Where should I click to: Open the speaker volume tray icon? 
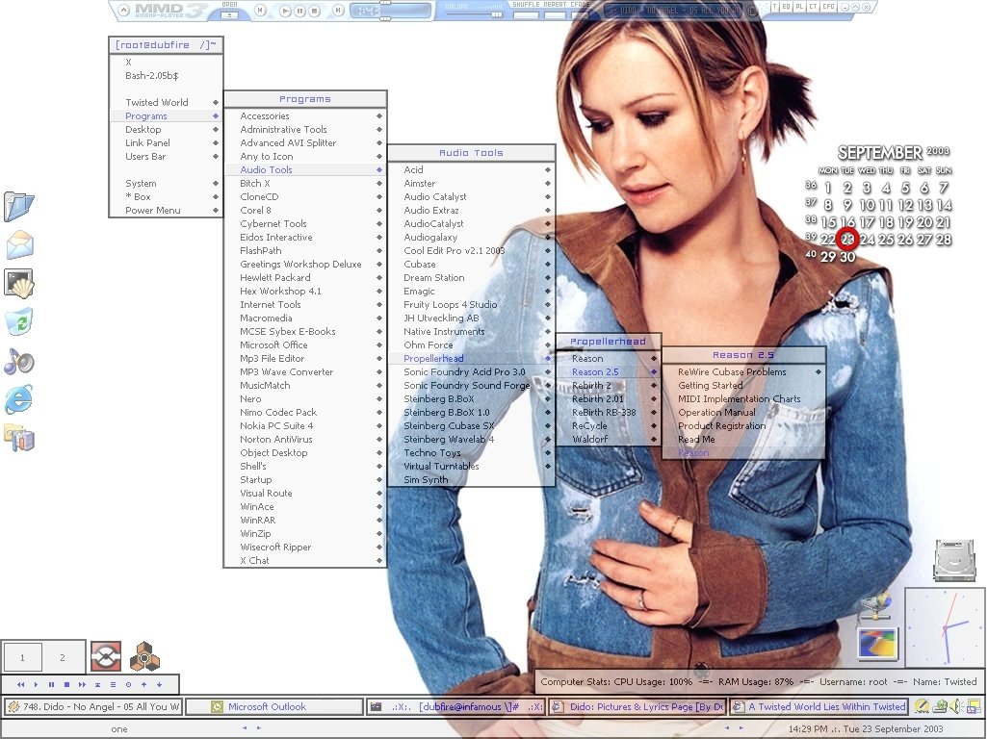(955, 706)
